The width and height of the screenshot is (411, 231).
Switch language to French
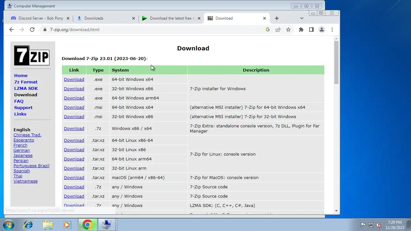20,145
